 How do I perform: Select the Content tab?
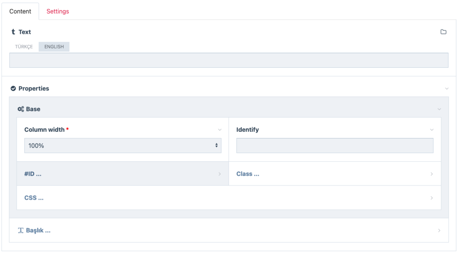pos(20,11)
